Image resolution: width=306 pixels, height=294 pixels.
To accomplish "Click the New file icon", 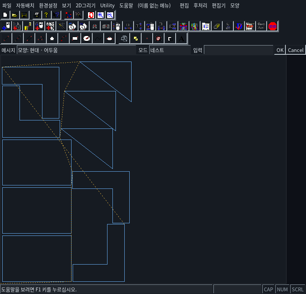I will tap(5, 15).
